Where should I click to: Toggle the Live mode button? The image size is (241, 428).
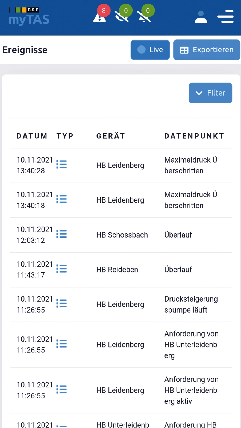[x=150, y=50]
